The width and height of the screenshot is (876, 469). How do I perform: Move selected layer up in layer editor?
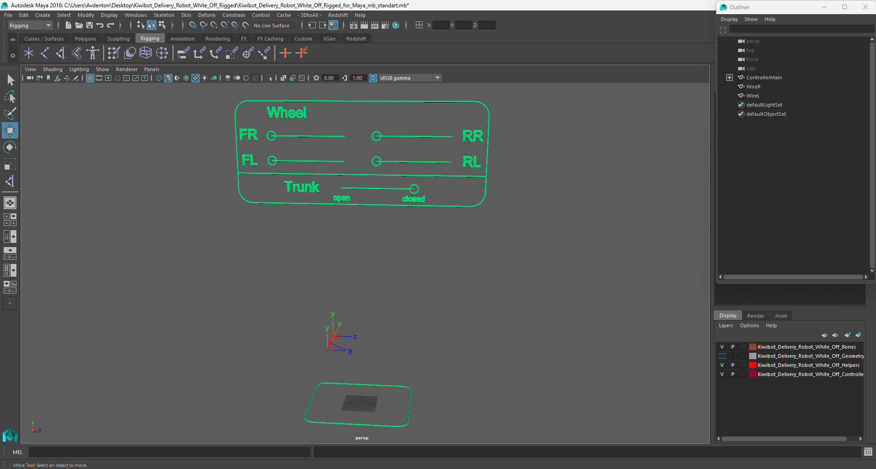(824, 335)
